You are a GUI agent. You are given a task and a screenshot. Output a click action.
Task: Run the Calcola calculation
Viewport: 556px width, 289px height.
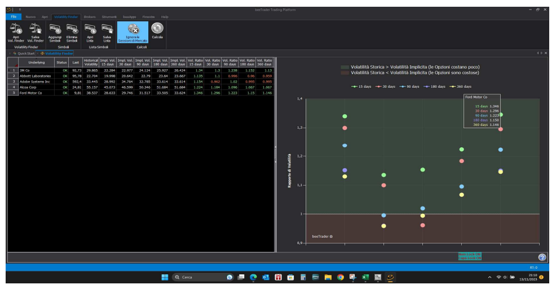pyautogui.click(x=157, y=31)
